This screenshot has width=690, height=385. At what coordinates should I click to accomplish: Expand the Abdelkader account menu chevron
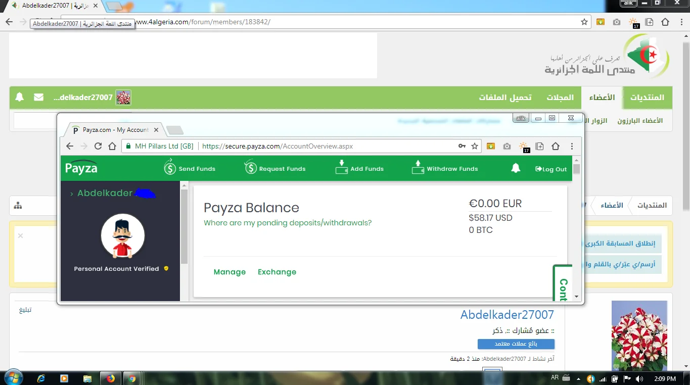point(72,194)
